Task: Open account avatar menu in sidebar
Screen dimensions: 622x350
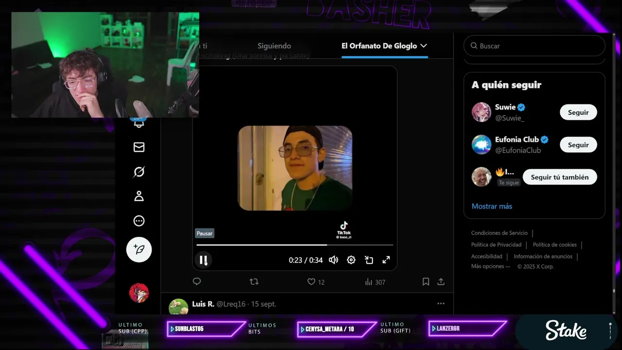Action: 139,293
